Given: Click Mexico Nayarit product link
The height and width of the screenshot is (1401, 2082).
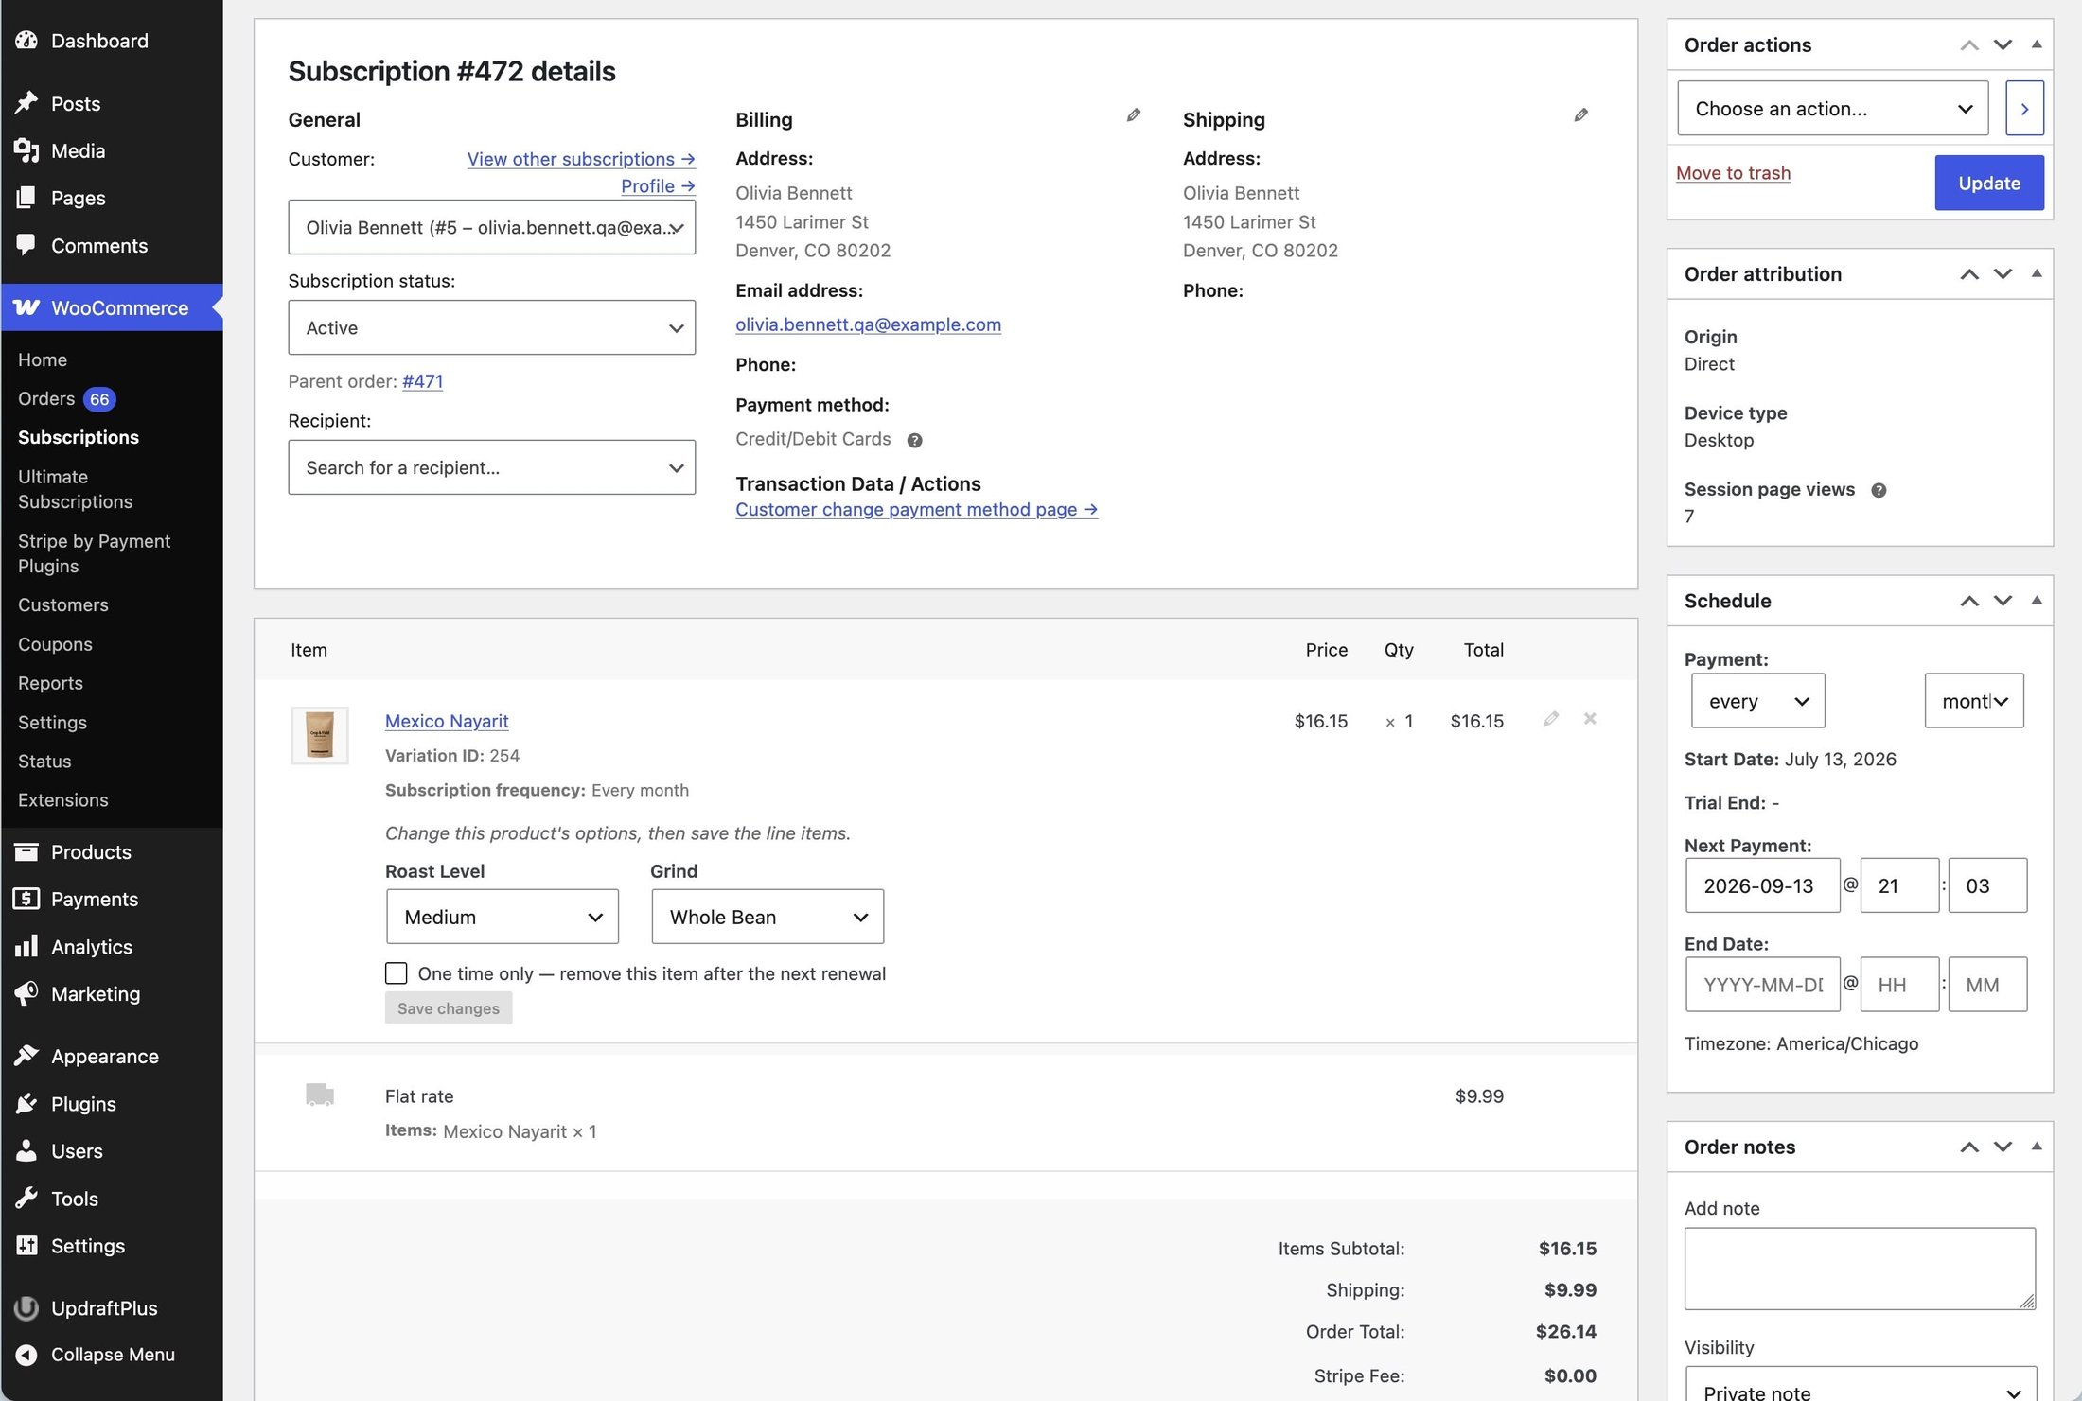Looking at the screenshot, I should tap(447, 721).
